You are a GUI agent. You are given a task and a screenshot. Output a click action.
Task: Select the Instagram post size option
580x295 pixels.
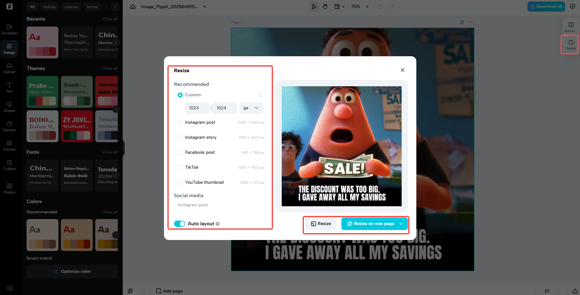click(180, 122)
